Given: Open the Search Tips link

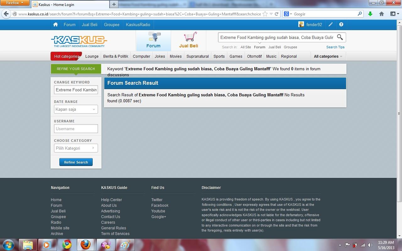Looking at the screenshot, I should click(335, 47).
